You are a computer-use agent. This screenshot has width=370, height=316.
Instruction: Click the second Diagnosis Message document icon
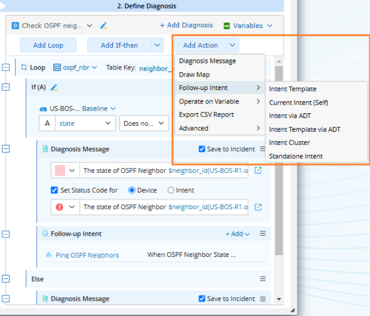point(45,299)
